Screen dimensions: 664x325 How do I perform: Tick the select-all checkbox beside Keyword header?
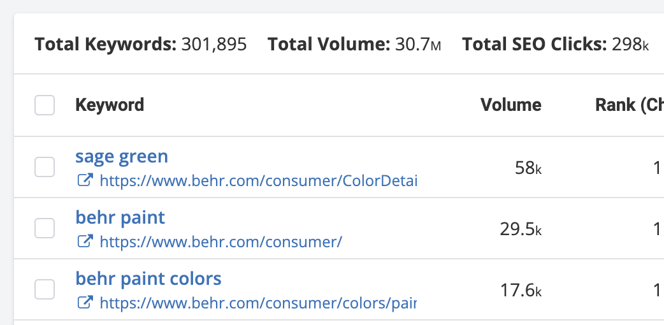pyautogui.click(x=45, y=105)
